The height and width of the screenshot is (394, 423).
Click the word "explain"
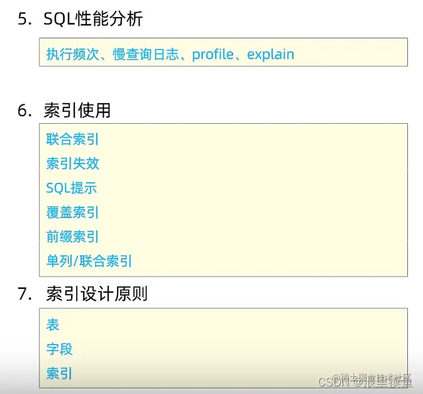tap(270, 55)
